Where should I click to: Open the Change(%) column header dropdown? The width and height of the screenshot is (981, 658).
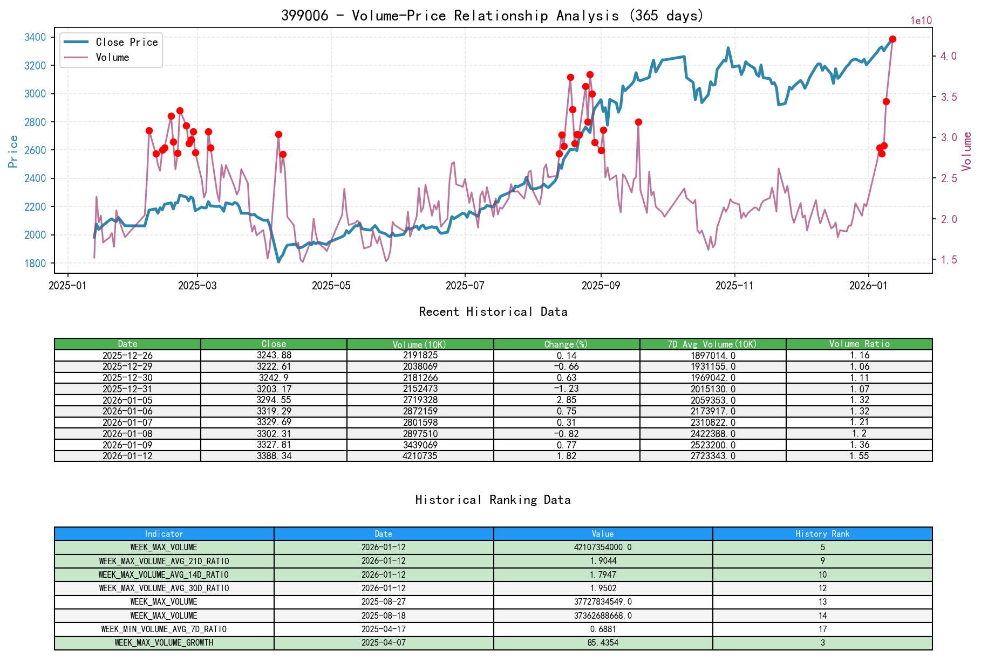click(566, 344)
